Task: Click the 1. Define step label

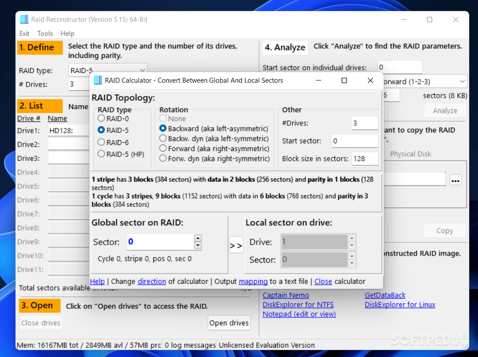Action: click(x=40, y=48)
